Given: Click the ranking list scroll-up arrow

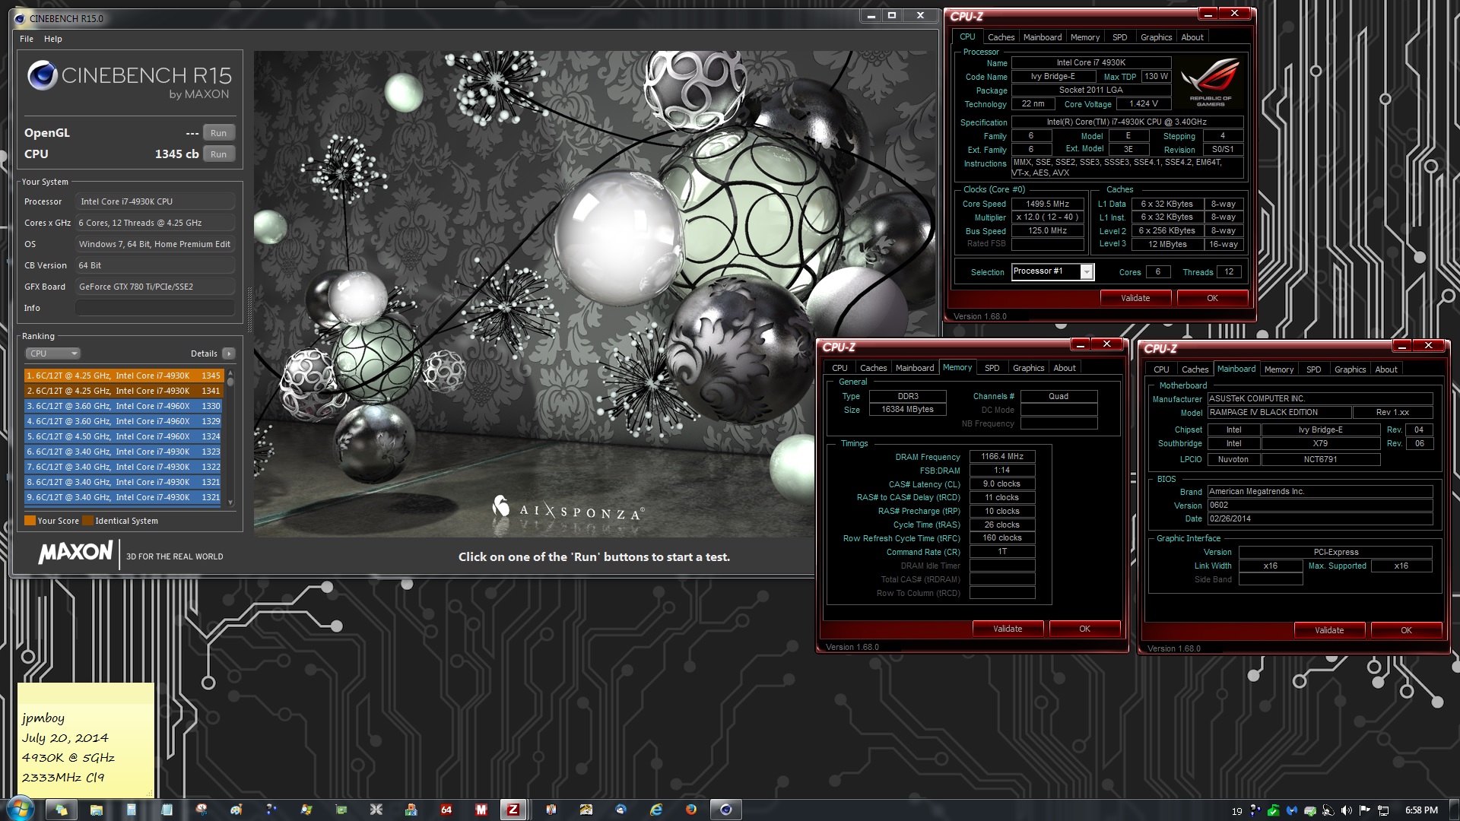Looking at the screenshot, I should tap(230, 374).
